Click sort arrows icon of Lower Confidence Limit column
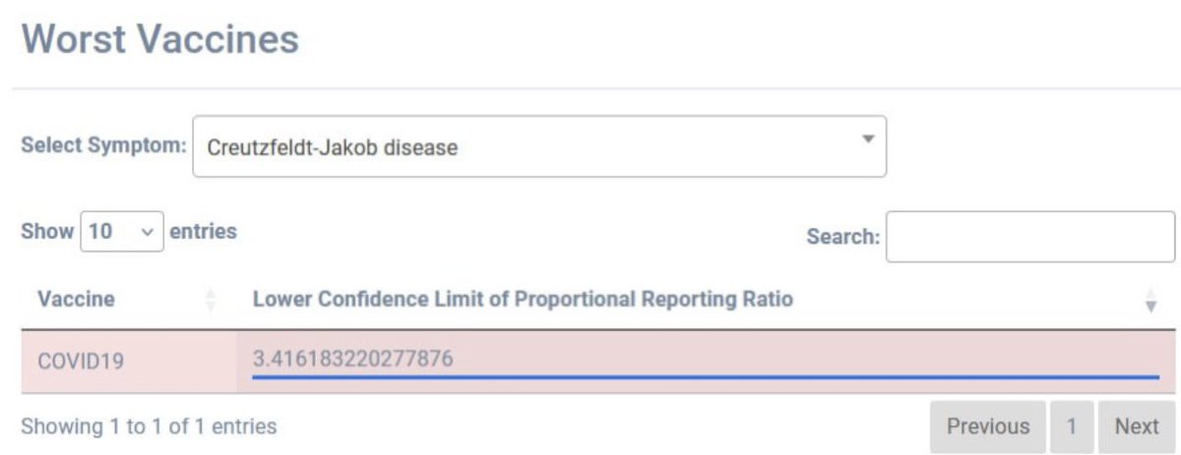The height and width of the screenshot is (455, 1181). click(1151, 300)
